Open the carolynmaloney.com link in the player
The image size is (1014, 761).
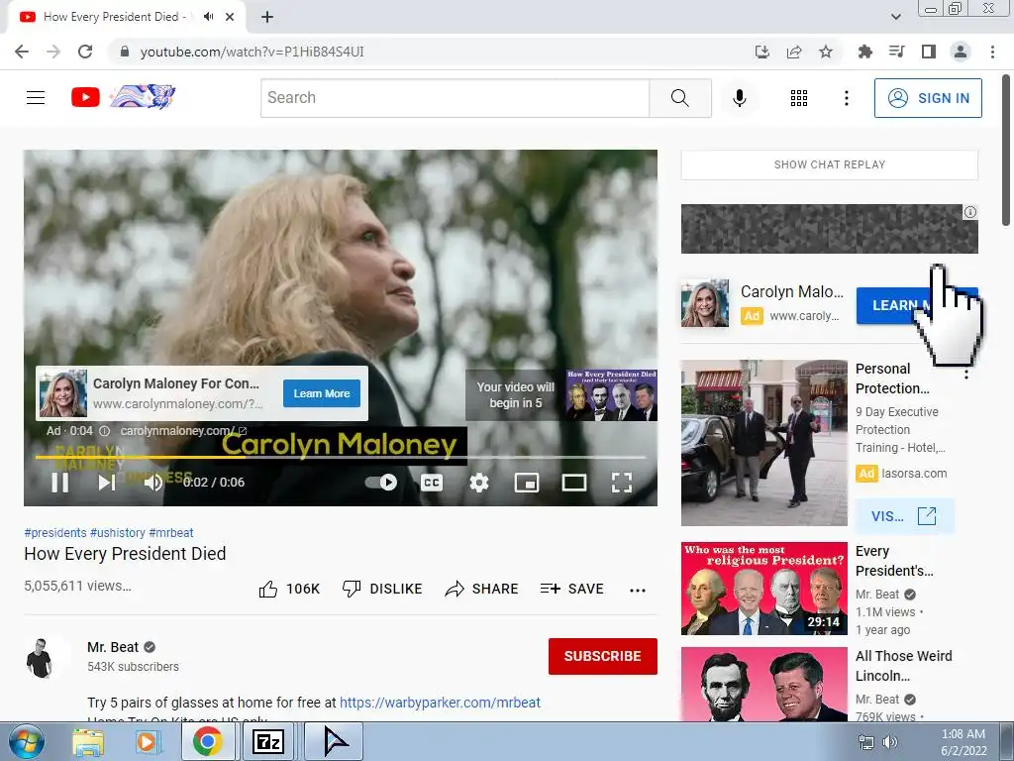(183, 431)
